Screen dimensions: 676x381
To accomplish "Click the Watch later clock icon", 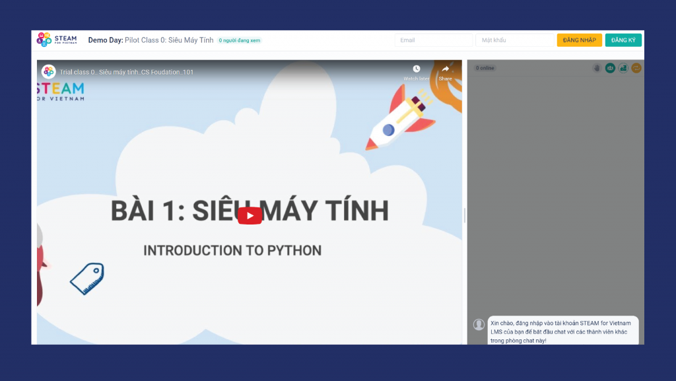I will [417, 69].
